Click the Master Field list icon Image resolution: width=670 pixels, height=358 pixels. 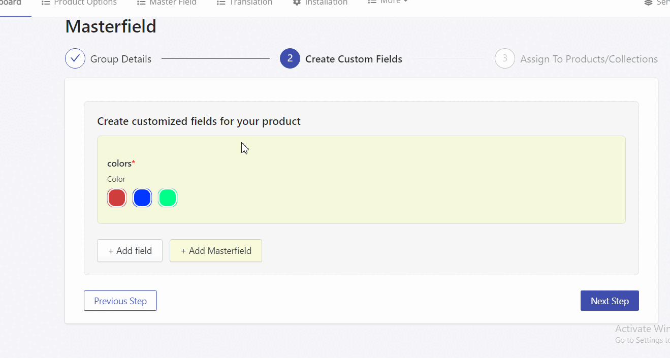coord(141,3)
